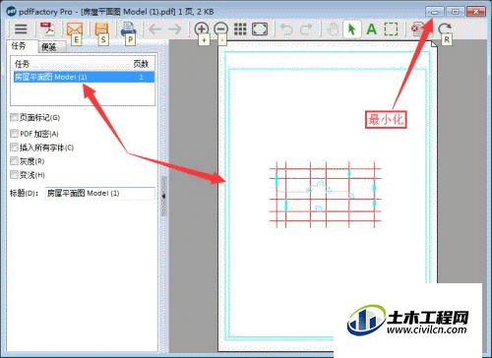Click the PDF view icon
This screenshot has width=492, height=358.
47,30
